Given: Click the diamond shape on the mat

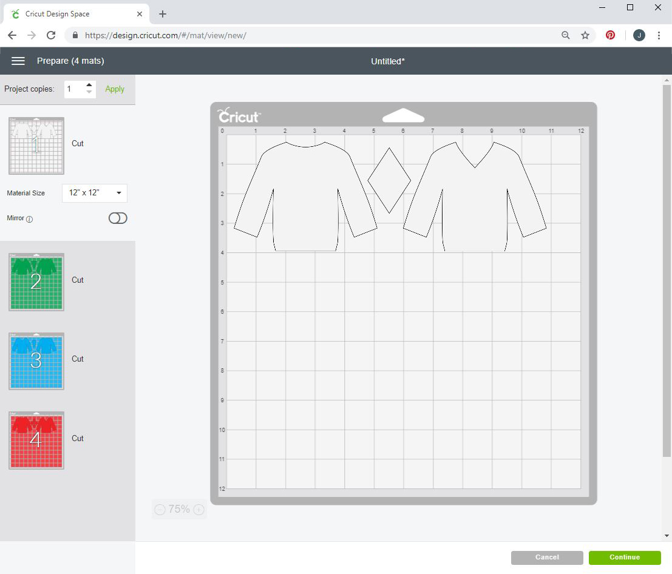Looking at the screenshot, I should (389, 180).
